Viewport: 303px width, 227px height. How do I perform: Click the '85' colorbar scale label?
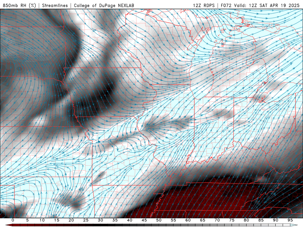(261, 220)
